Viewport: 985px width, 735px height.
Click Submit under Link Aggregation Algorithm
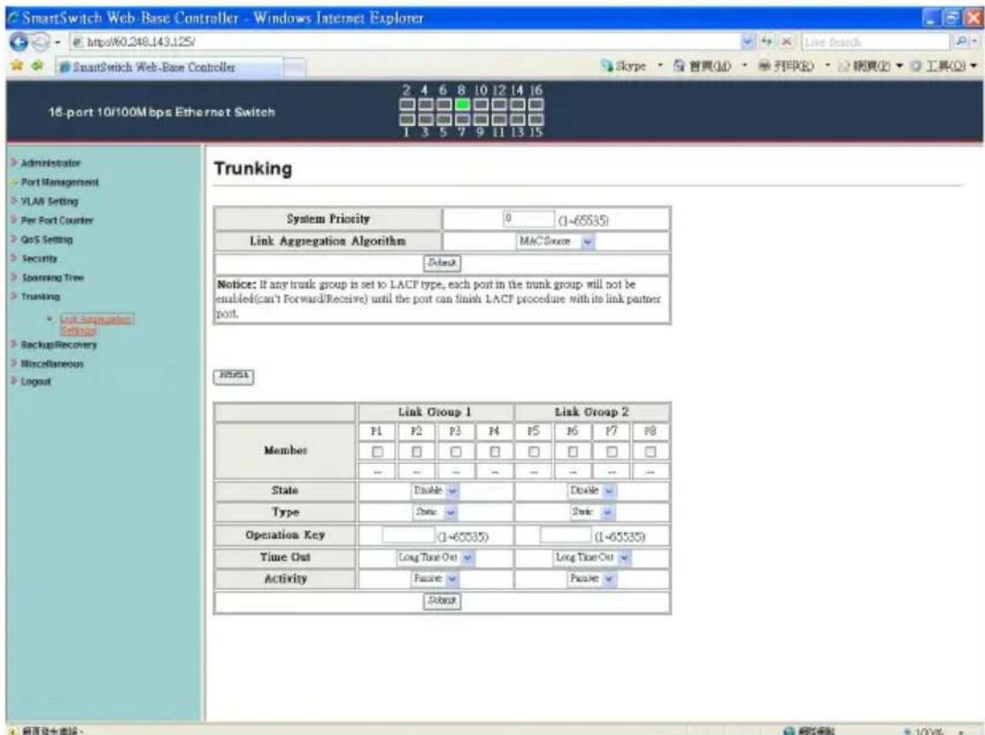pyautogui.click(x=442, y=262)
